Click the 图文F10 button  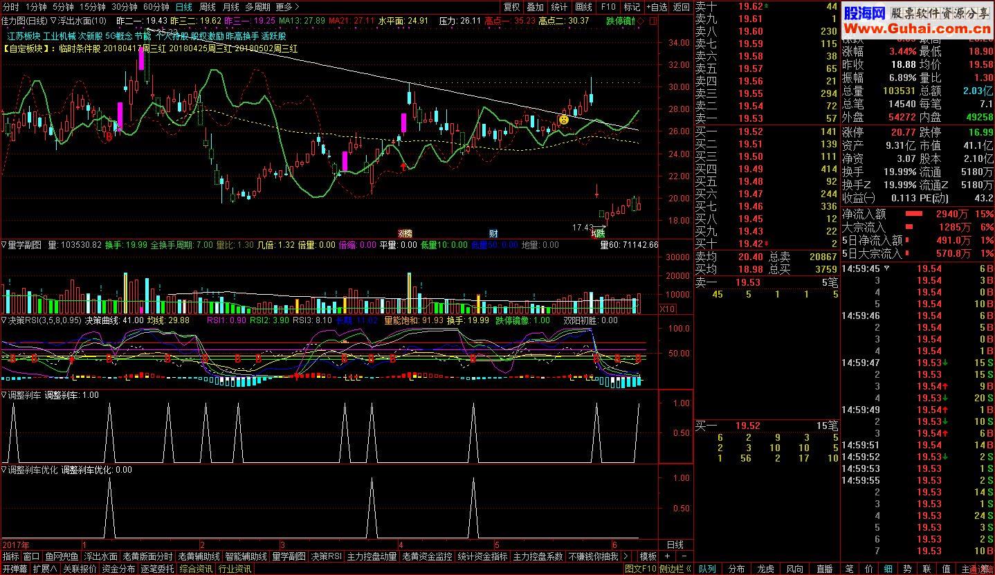(x=640, y=569)
